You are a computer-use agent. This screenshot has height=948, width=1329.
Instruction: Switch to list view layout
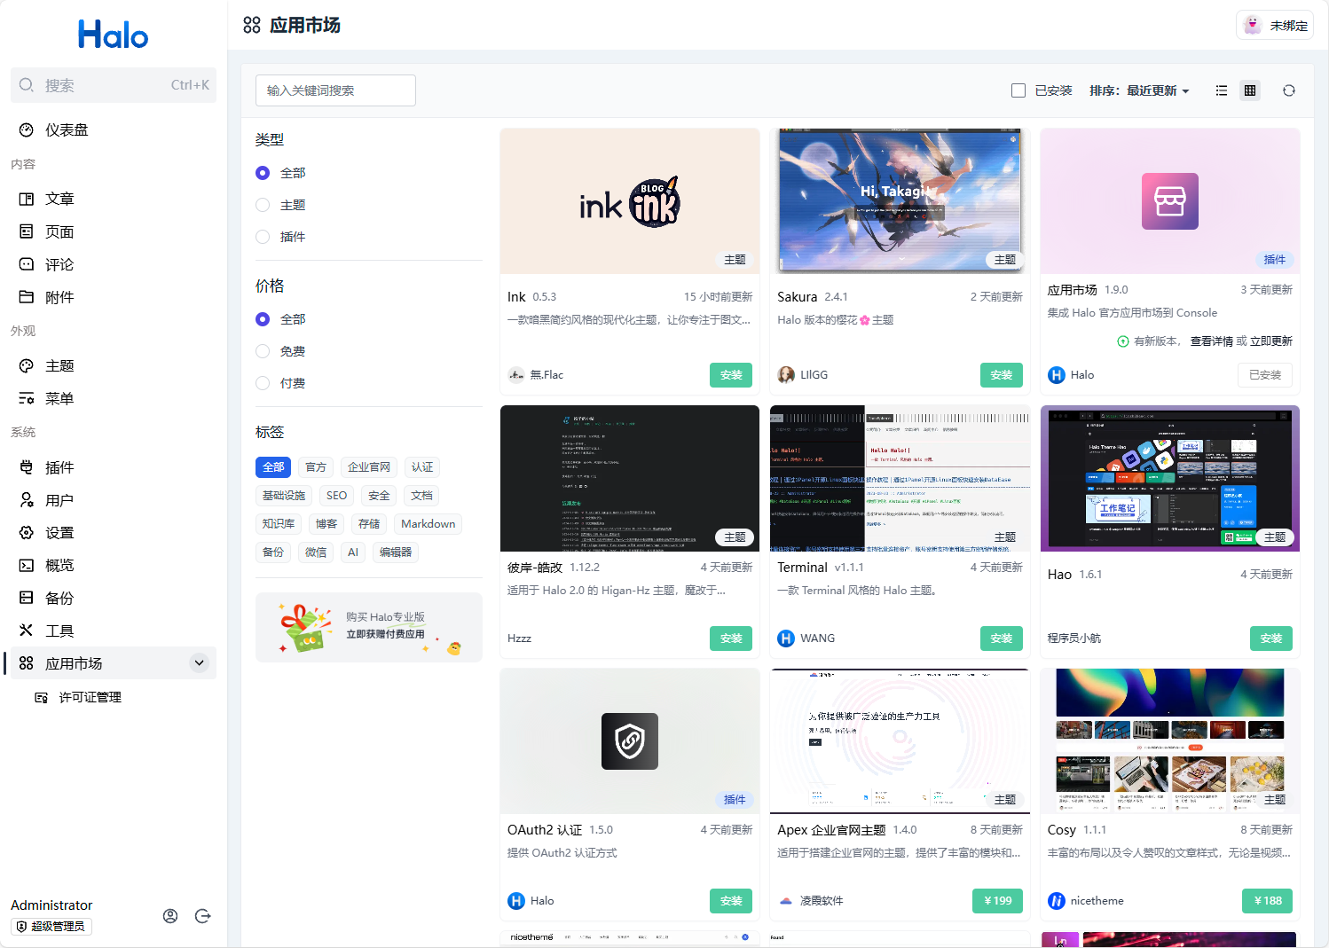(x=1222, y=90)
